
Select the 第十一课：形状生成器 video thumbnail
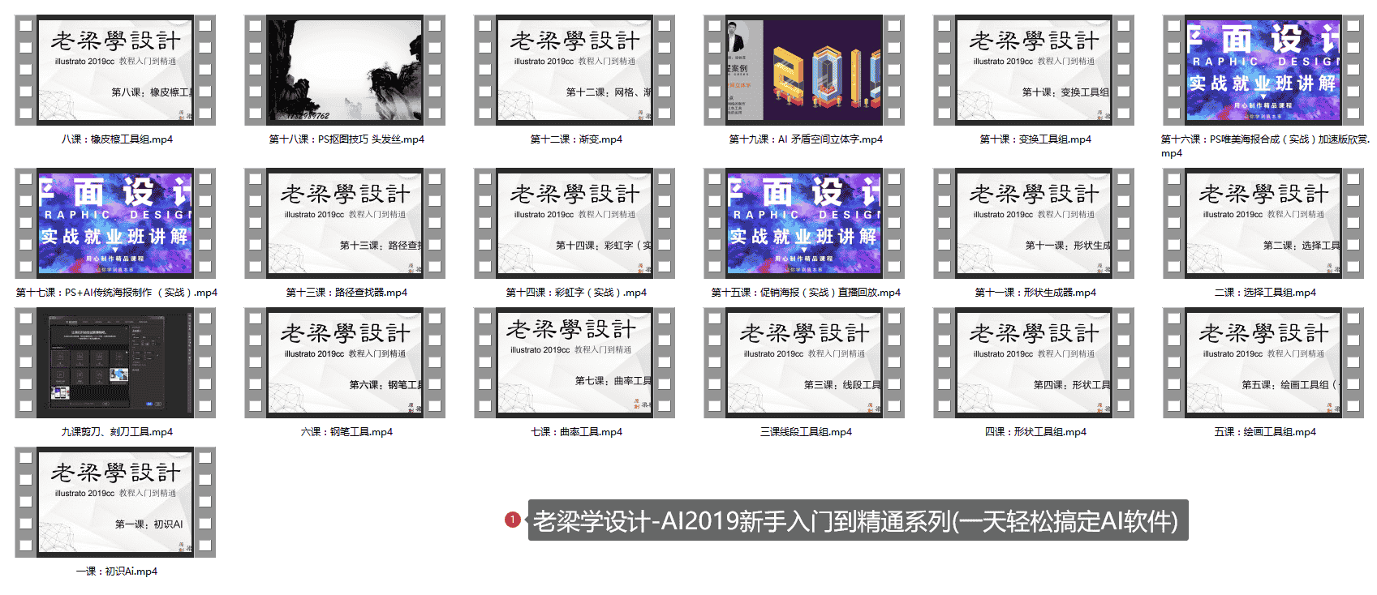[x=1034, y=223]
